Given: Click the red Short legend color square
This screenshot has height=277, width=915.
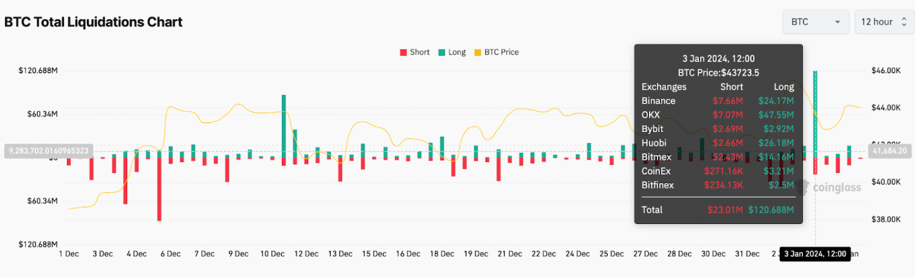Looking at the screenshot, I should (x=403, y=52).
